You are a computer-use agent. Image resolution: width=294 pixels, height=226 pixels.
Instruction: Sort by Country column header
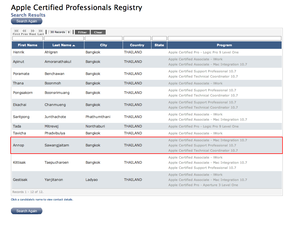(137, 45)
